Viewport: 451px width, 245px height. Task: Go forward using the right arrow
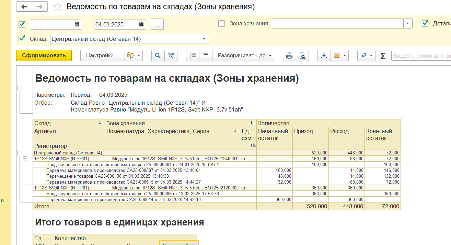coord(40,7)
